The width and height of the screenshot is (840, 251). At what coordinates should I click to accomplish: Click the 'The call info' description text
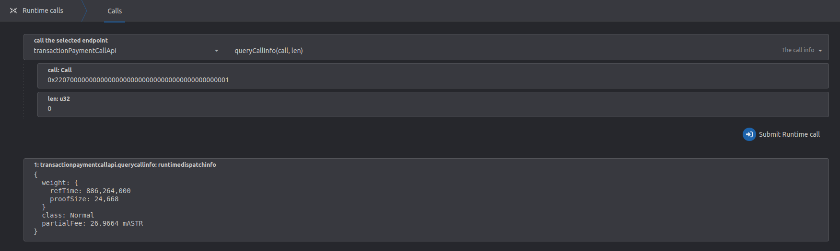[797, 50]
